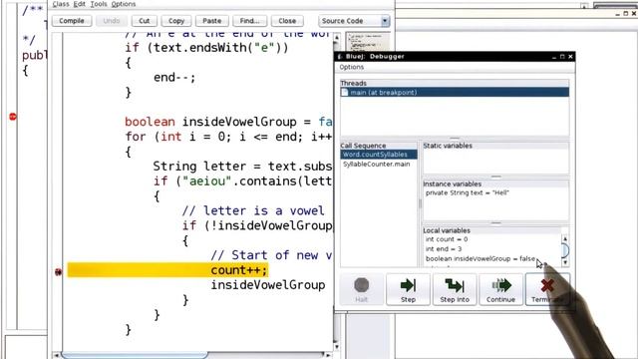Click the local variables scrollbar down arrow

pos(565,262)
